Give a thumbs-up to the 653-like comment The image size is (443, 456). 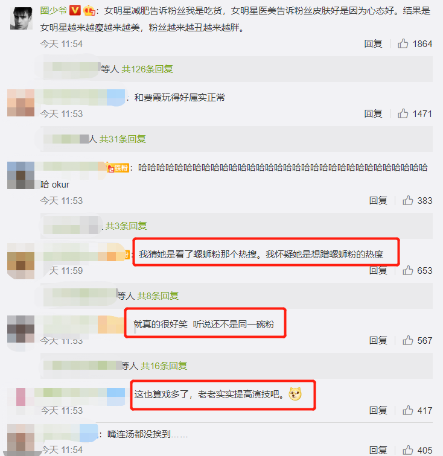point(408,270)
